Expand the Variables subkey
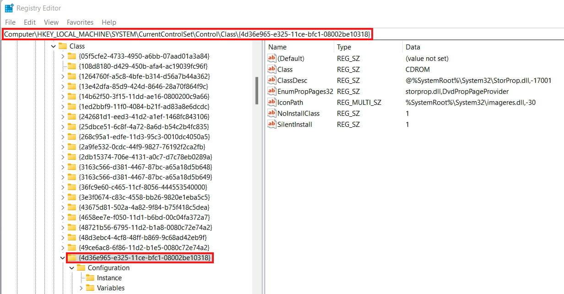Viewport: 564px width, 294px height. tap(81, 288)
